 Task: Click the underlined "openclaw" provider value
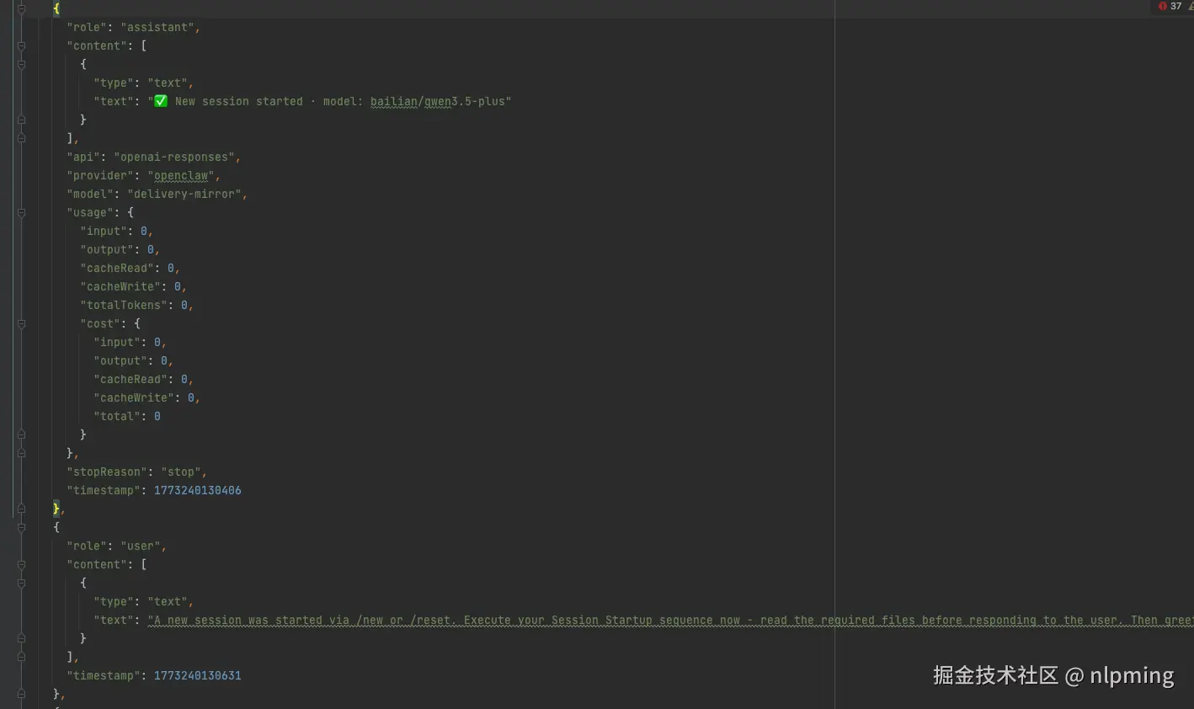pyautogui.click(x=181, y=176)
